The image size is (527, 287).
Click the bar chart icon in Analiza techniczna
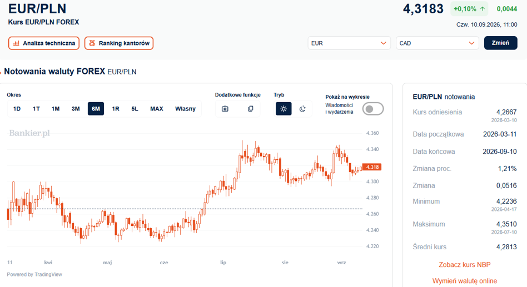[x=16, y=43]
